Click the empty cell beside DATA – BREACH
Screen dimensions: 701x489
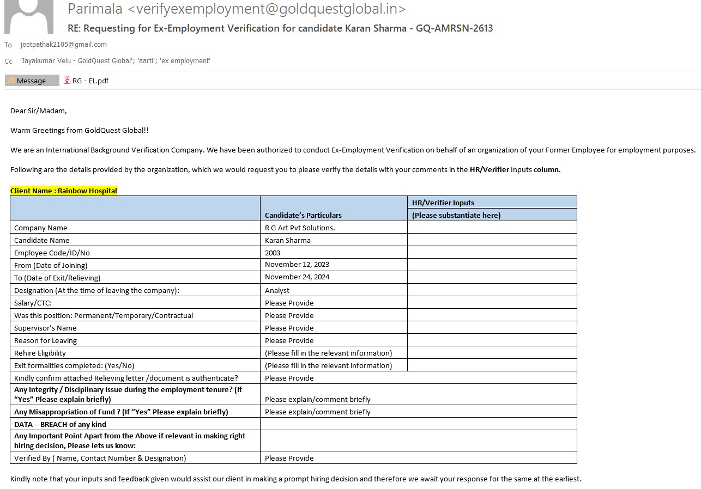[418, 424]
